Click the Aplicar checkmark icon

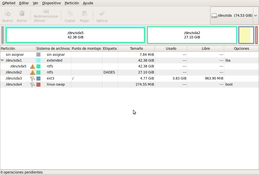point(102,14)
